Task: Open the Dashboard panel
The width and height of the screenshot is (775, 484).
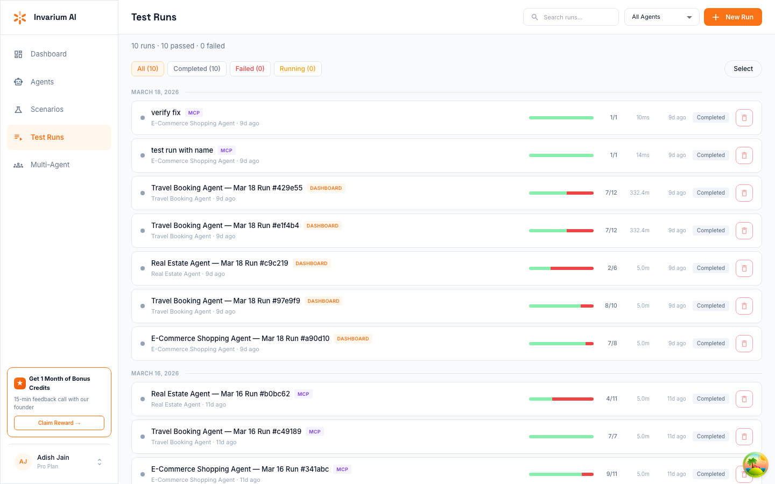Action: 48,54
